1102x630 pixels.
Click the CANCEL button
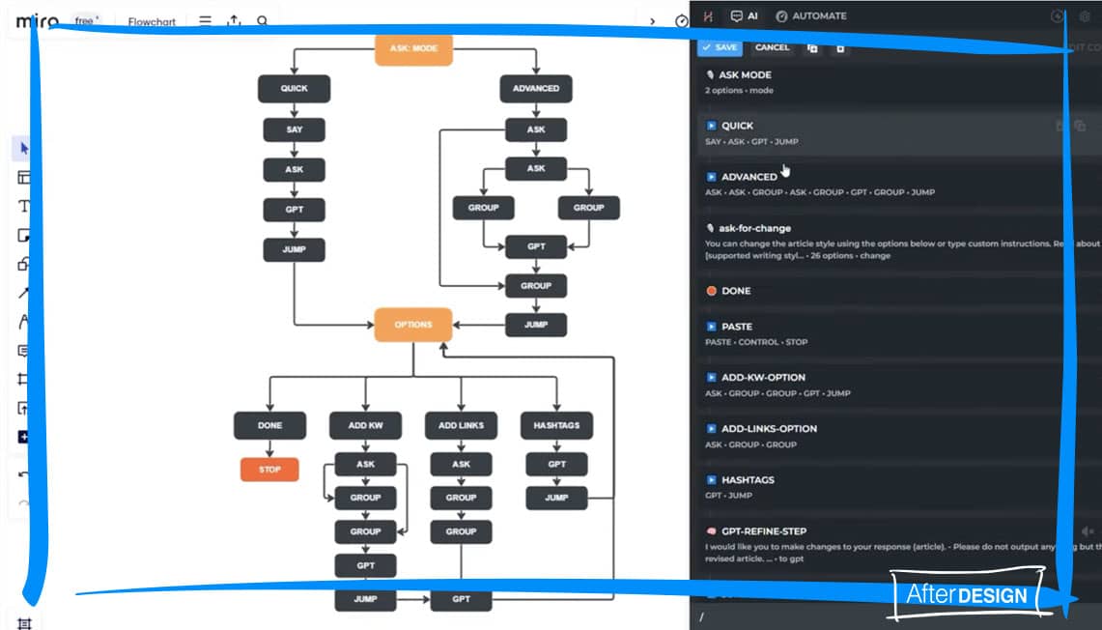(772, 47)
